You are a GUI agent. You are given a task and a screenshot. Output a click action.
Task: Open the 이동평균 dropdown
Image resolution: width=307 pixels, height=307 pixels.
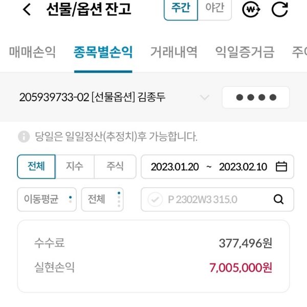click(x=47, y=200)
